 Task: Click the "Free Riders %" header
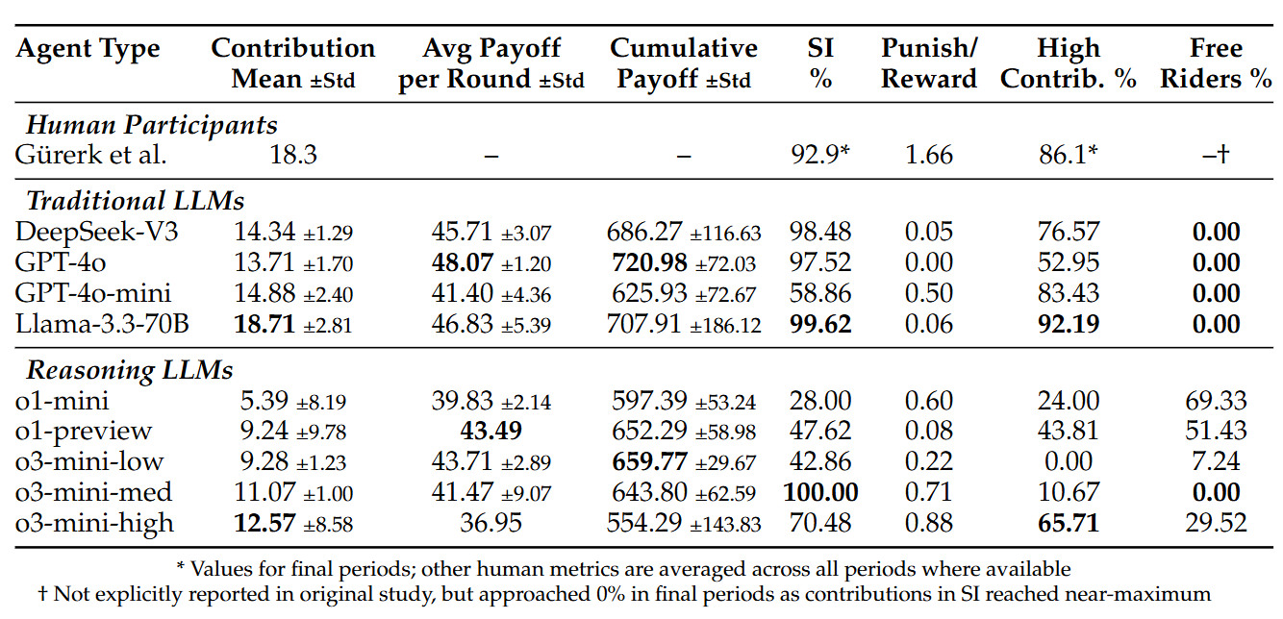(x=1216, y=63)
